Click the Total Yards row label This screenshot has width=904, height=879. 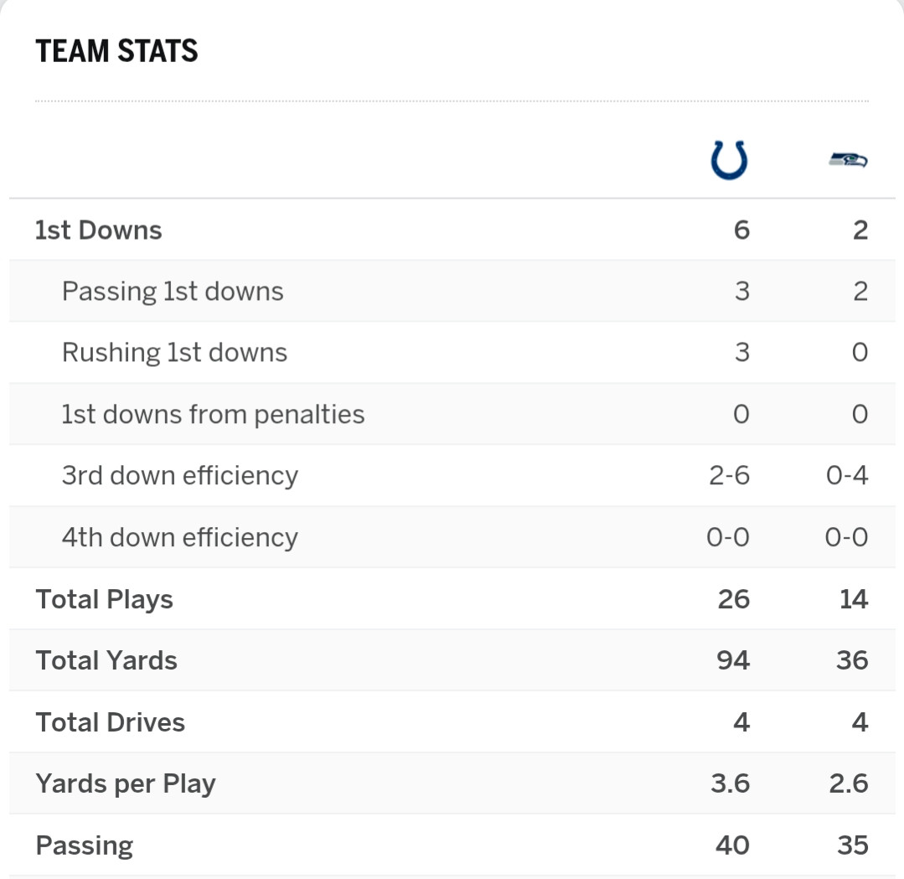click(x=106, y=660)
